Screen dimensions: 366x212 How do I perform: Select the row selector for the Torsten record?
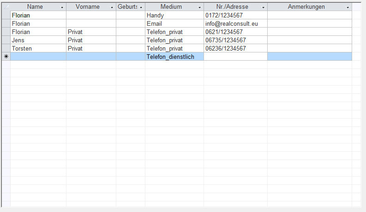point(6,48)
